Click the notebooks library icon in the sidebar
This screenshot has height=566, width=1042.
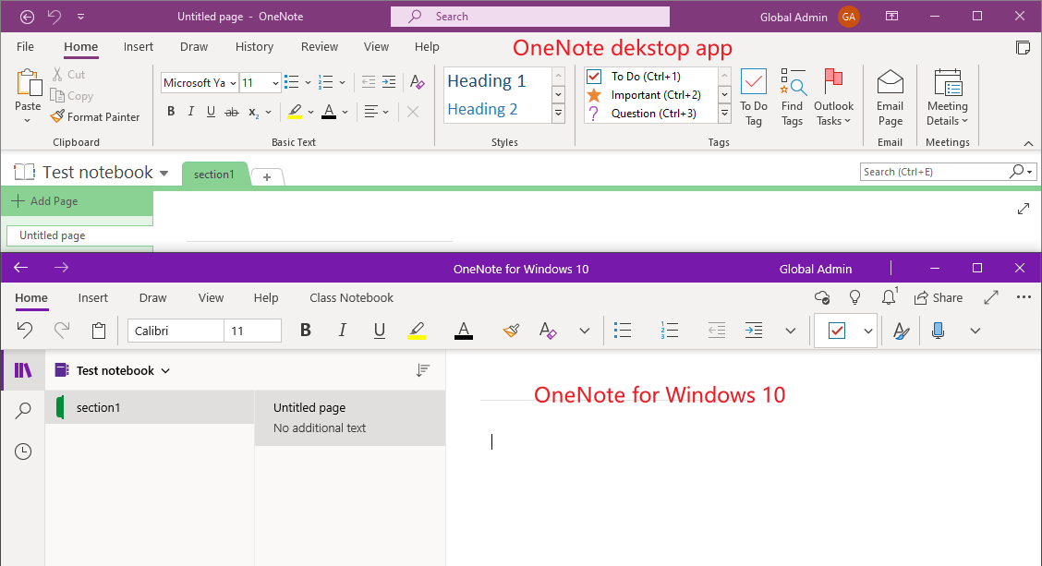[x=22, y=369]
